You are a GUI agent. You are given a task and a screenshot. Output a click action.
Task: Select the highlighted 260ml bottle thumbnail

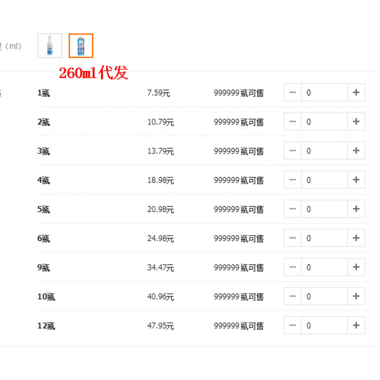[x=81, y=46]
